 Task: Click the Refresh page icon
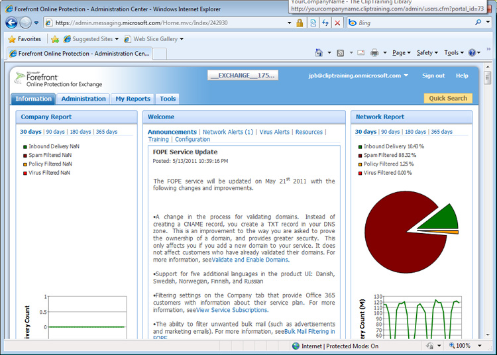coord(325,23)
